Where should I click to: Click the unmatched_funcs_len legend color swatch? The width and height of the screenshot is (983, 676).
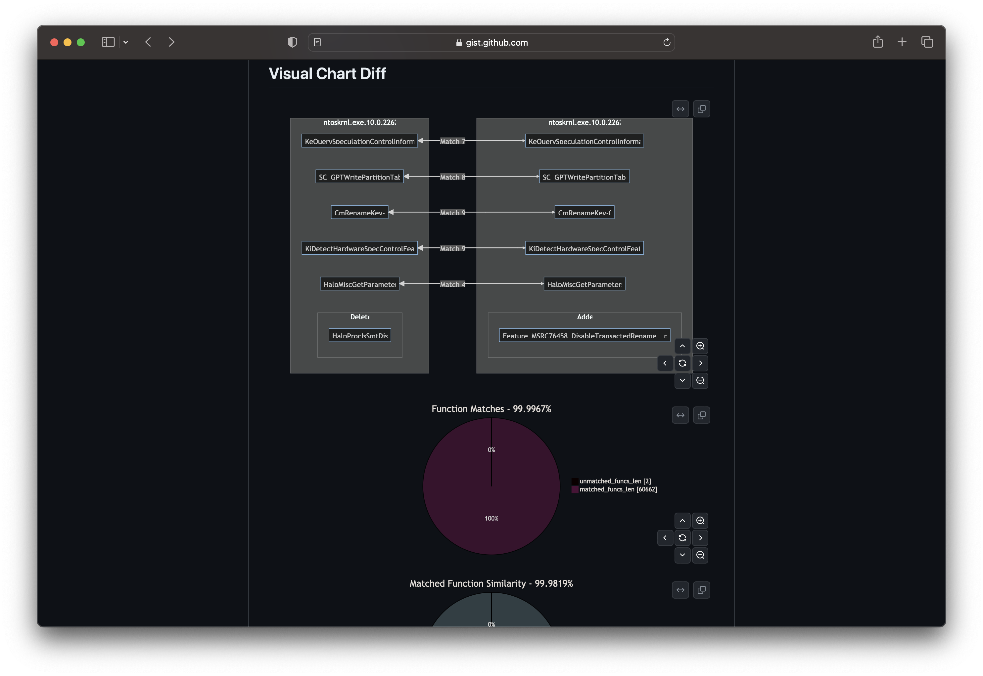point(574,481)
